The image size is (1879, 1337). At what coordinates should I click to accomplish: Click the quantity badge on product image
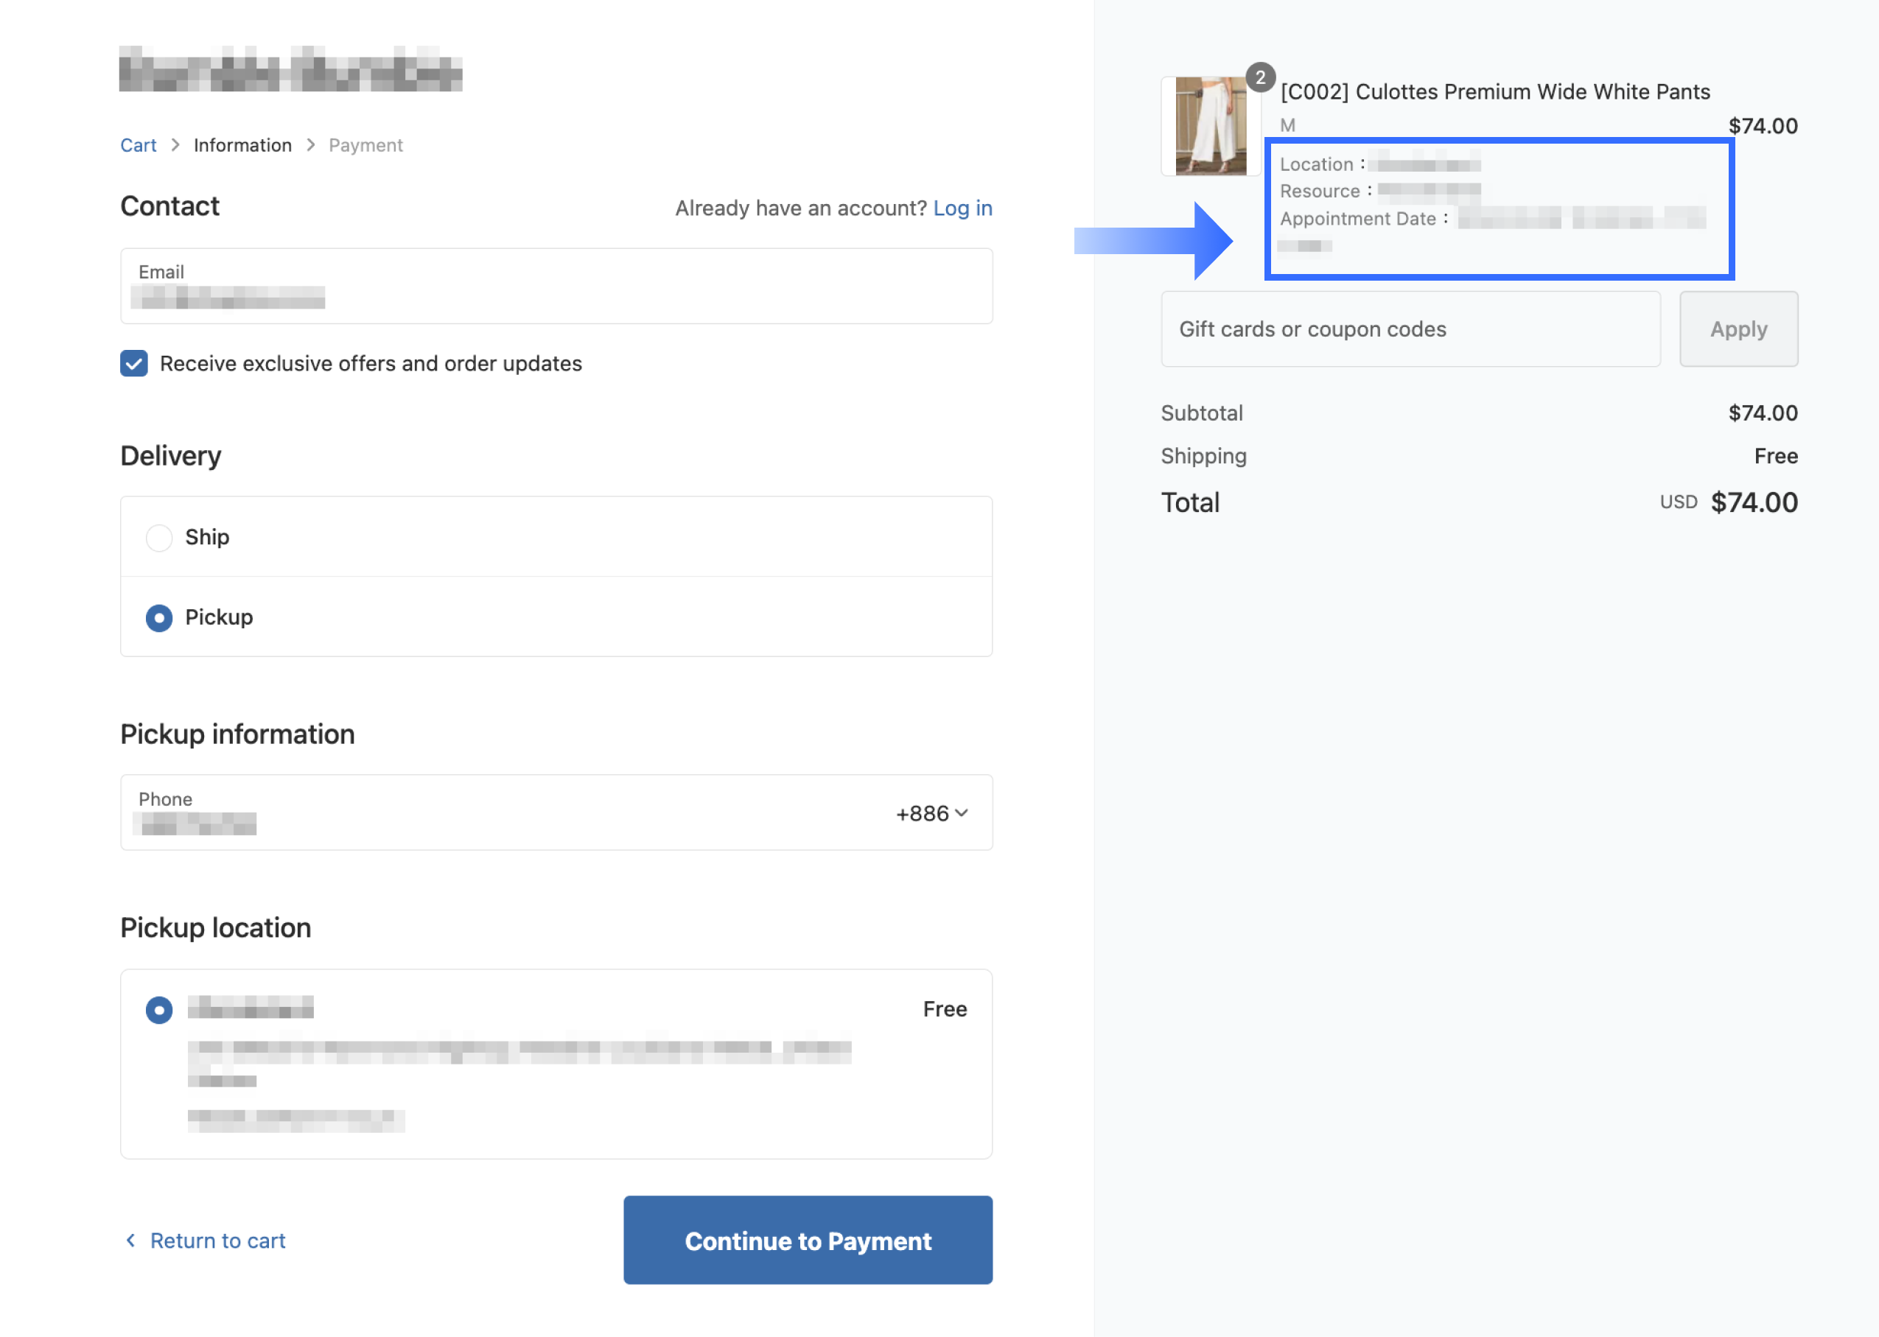(x=1260, y=77)
